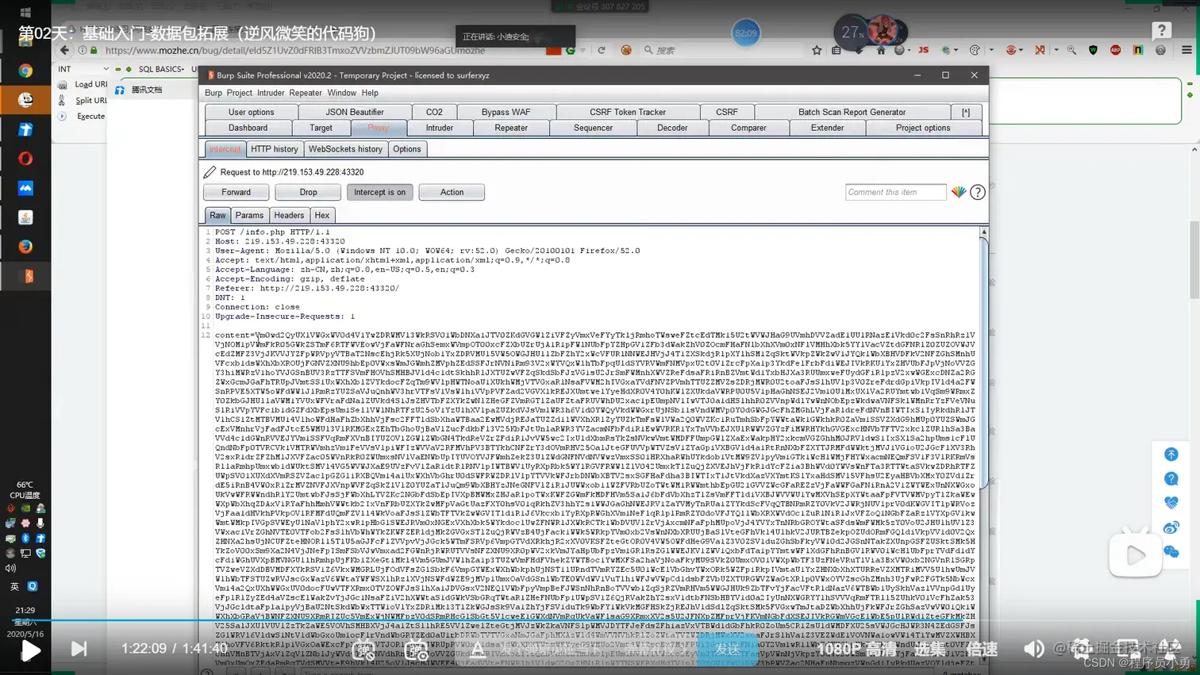This screenshot has height=675, width=1200.
Task: Open the playback speed (倍速) menu
Action: (x=982, y=649)
